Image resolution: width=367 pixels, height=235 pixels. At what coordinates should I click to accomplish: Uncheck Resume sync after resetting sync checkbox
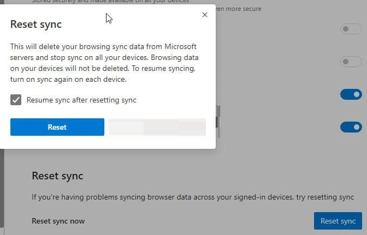coord(16,100)
